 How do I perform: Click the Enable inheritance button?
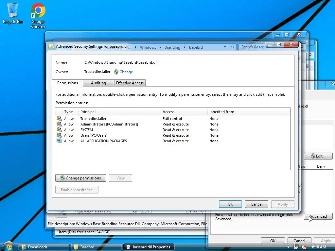point(77,190)
